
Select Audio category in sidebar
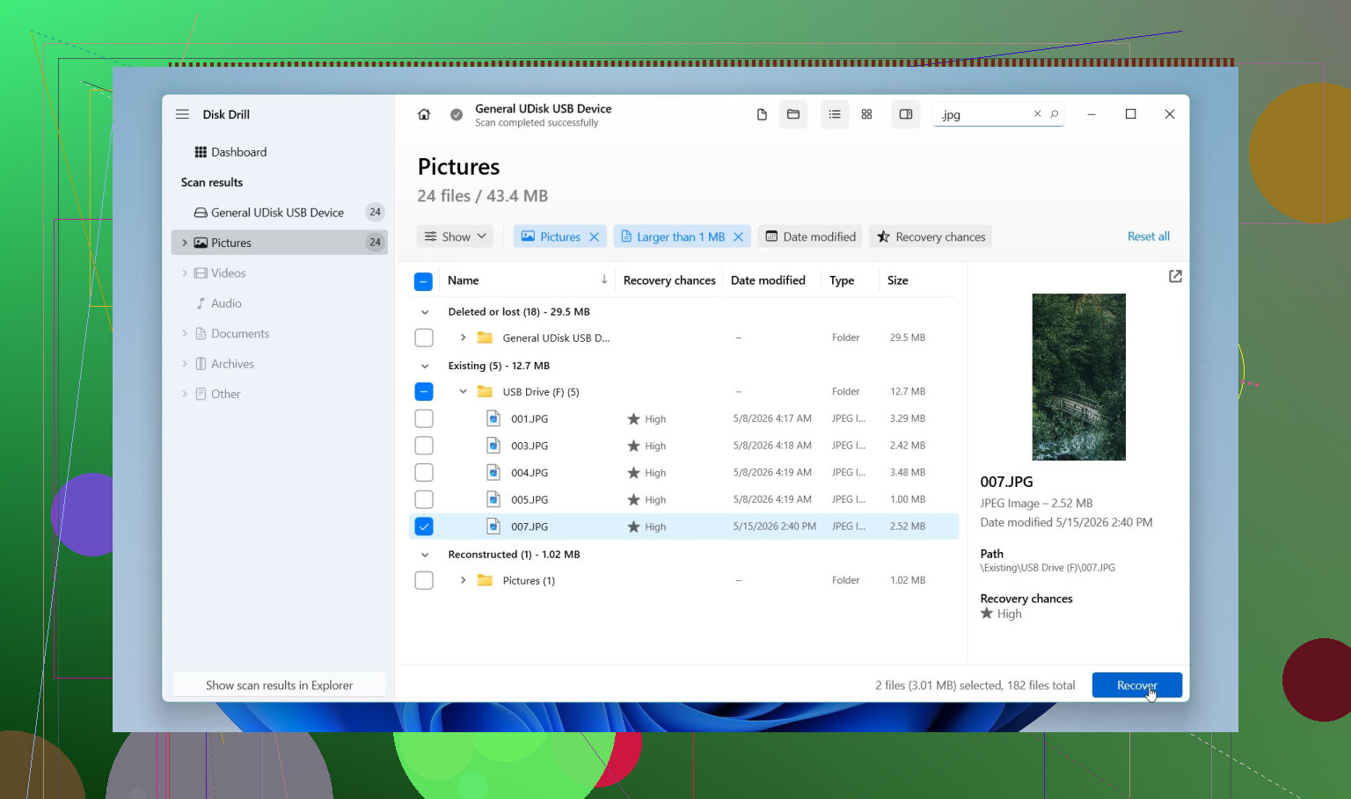(280, 303)
